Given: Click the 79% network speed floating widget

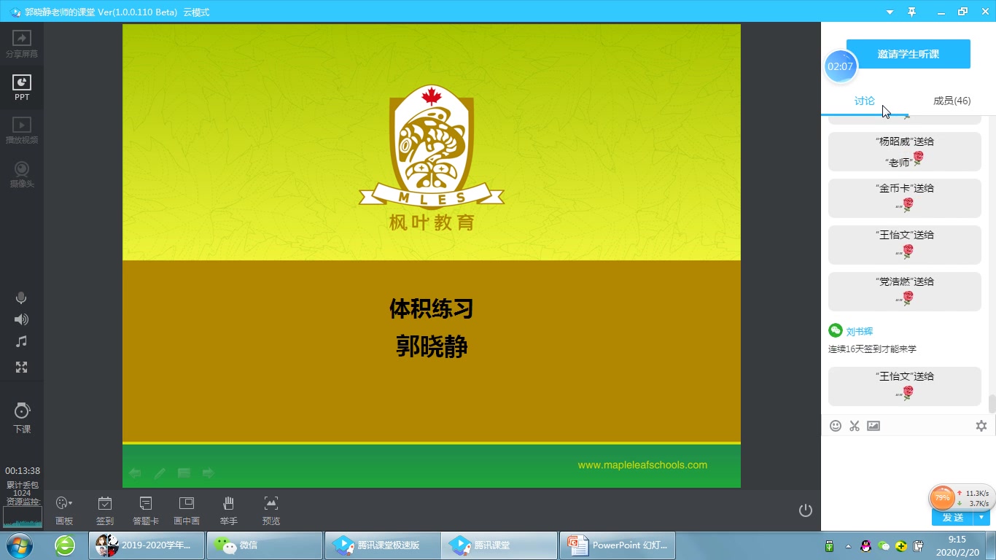Looking at the screenshot, I should [962, 499].
